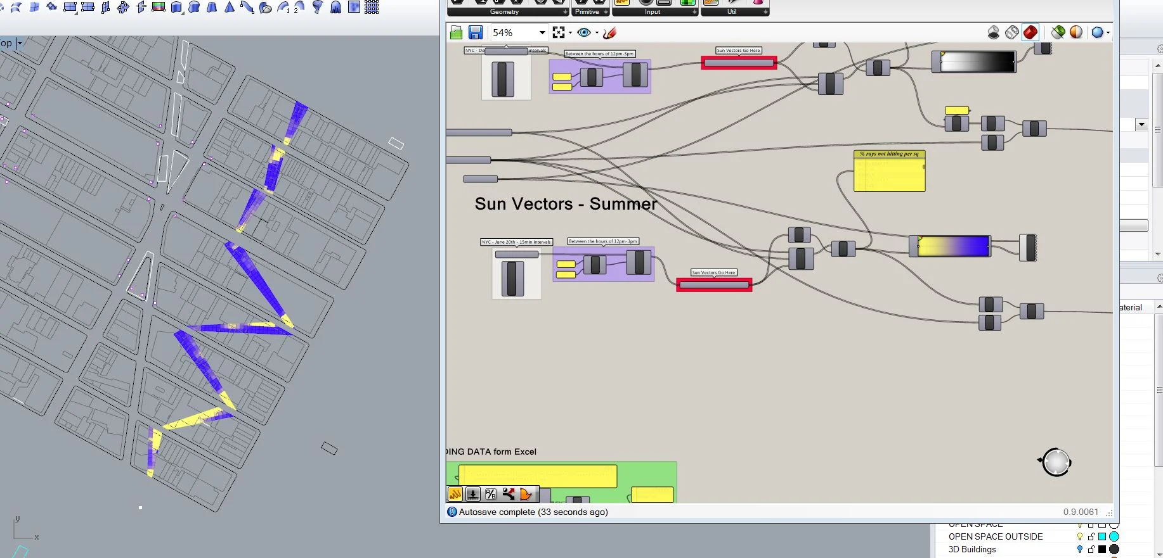Open the Top viewport menu arrow
The width and height of the screenshot is (1163, 558).
(20, 43)
